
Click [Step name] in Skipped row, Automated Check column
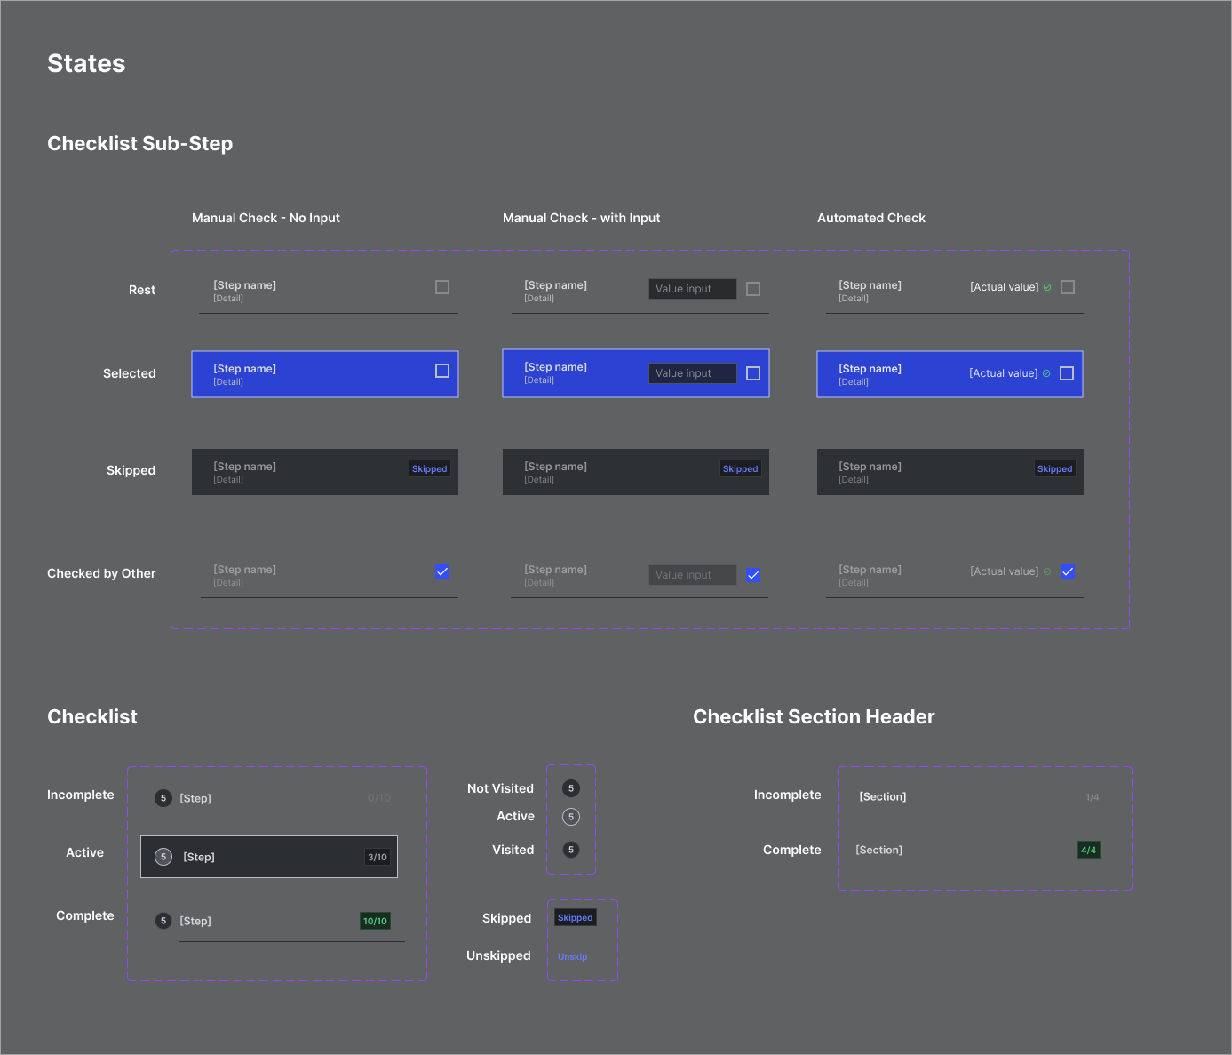[870, 467]
